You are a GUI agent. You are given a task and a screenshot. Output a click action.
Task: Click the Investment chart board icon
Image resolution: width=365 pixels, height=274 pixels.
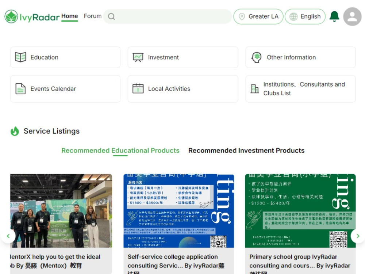click(x=138, y=57)
